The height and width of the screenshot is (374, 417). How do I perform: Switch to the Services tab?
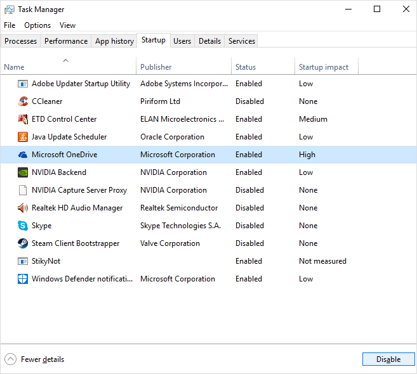(241, 41)
